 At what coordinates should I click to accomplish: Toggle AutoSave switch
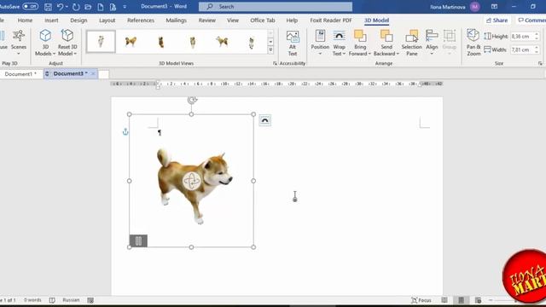pos(31,6)
